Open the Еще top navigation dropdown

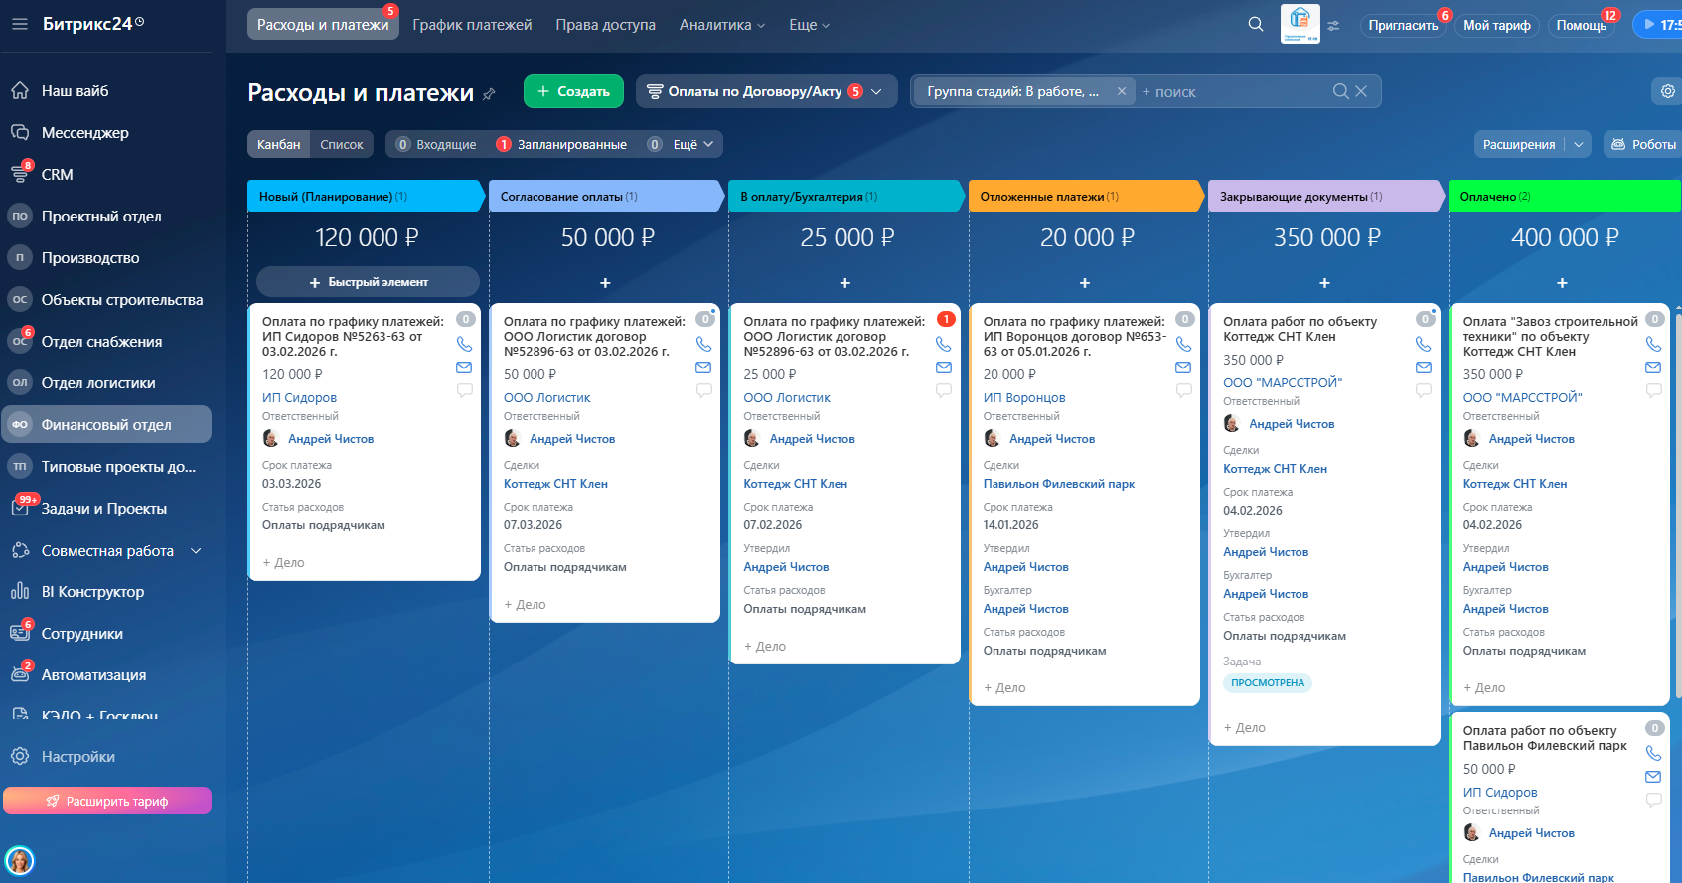pyautogui.click(x=809, y=25)
